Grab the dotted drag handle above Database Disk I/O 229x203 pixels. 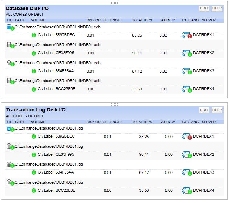coord(114,3)
